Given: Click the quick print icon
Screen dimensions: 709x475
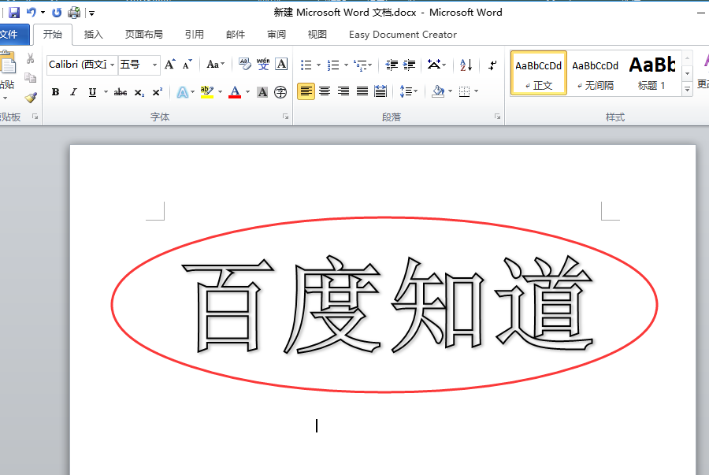Looking at the screenshot, I should pos(74,13).
